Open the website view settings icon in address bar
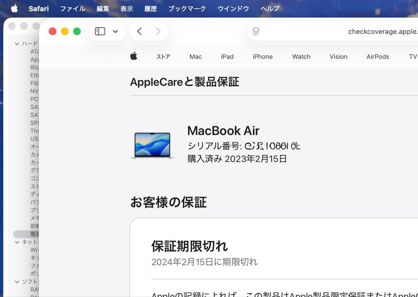Screen dimensions: 418x297 click(255, 31)
